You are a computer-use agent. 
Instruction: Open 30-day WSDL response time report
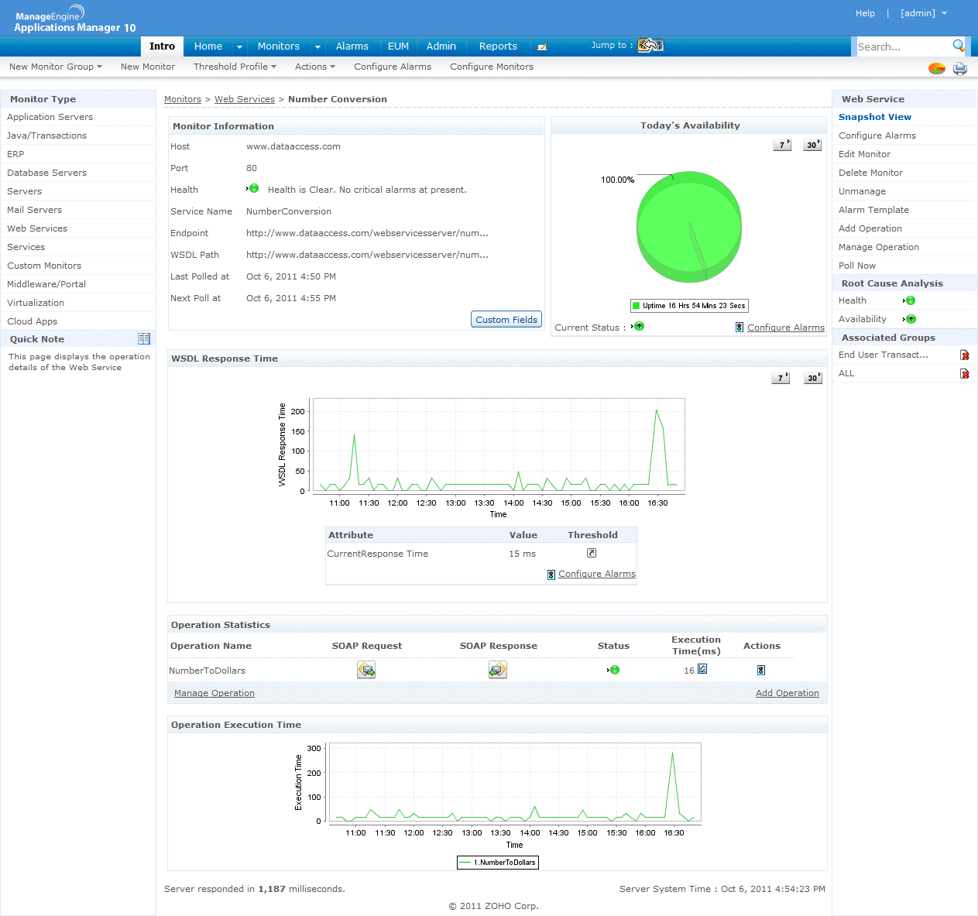point(812,378)
